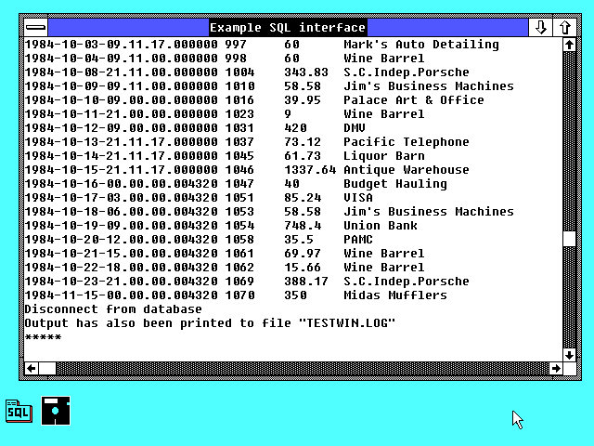Click the number "1045"
The image size is (594, 446).
(239, 156)
